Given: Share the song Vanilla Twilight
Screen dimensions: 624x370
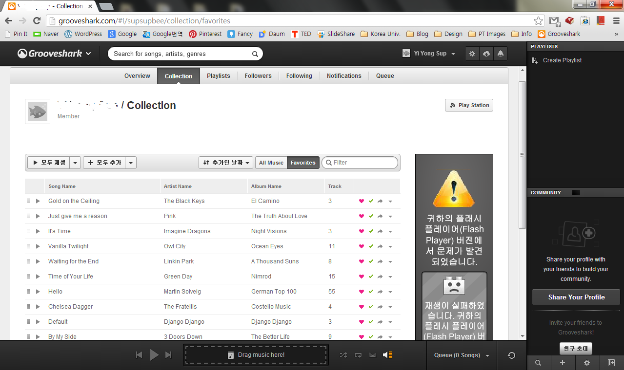Looking at the screenshot, I should (380, 246).
